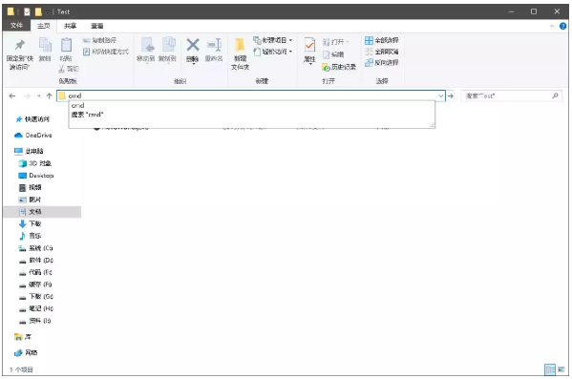This screenshot has width=572, height=379.
Task: Open Data (I:) drive (资料)
Action: tap(34, 321)
